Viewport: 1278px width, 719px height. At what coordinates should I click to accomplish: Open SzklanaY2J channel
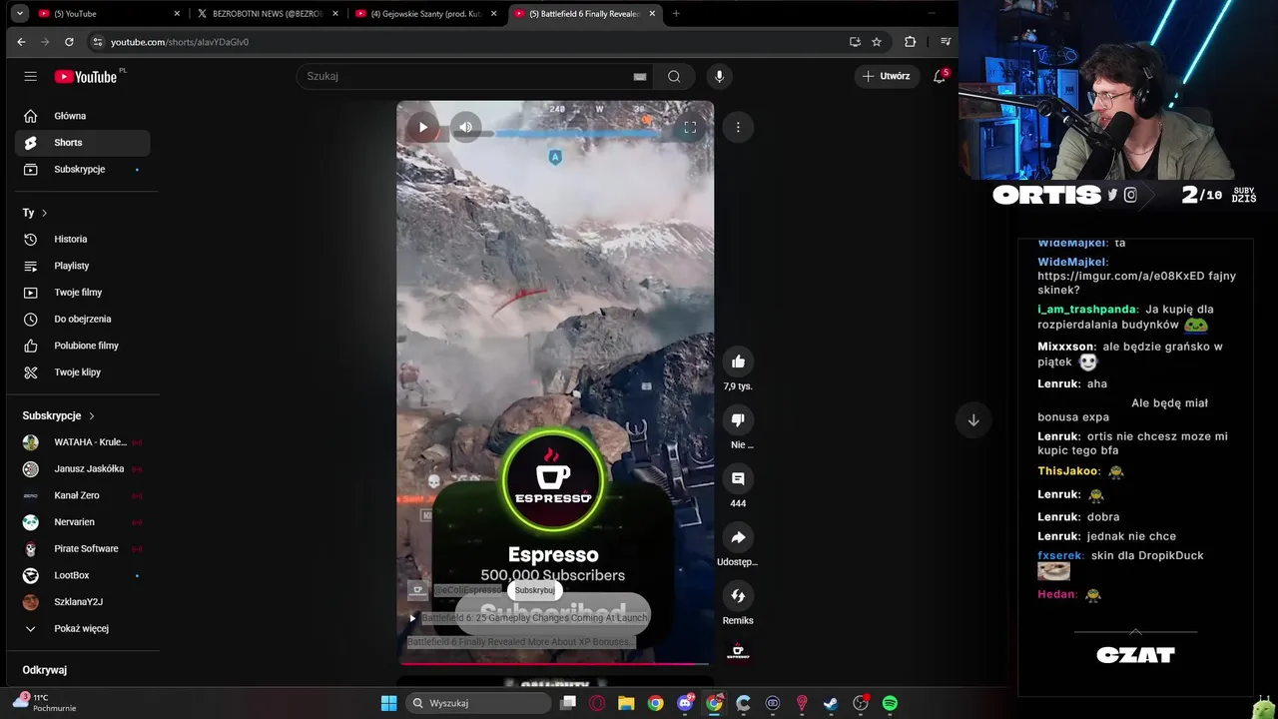(82, 602)
